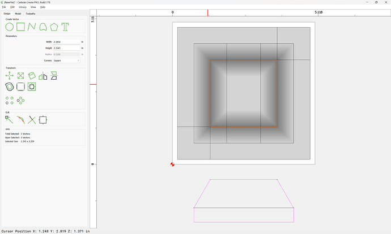Click the Open Selected: 0 Vectors text

tap(18, 137)
